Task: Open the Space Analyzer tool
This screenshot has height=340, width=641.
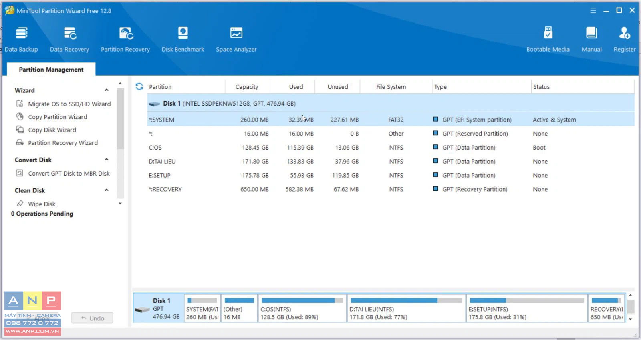Action: point(236,39)
